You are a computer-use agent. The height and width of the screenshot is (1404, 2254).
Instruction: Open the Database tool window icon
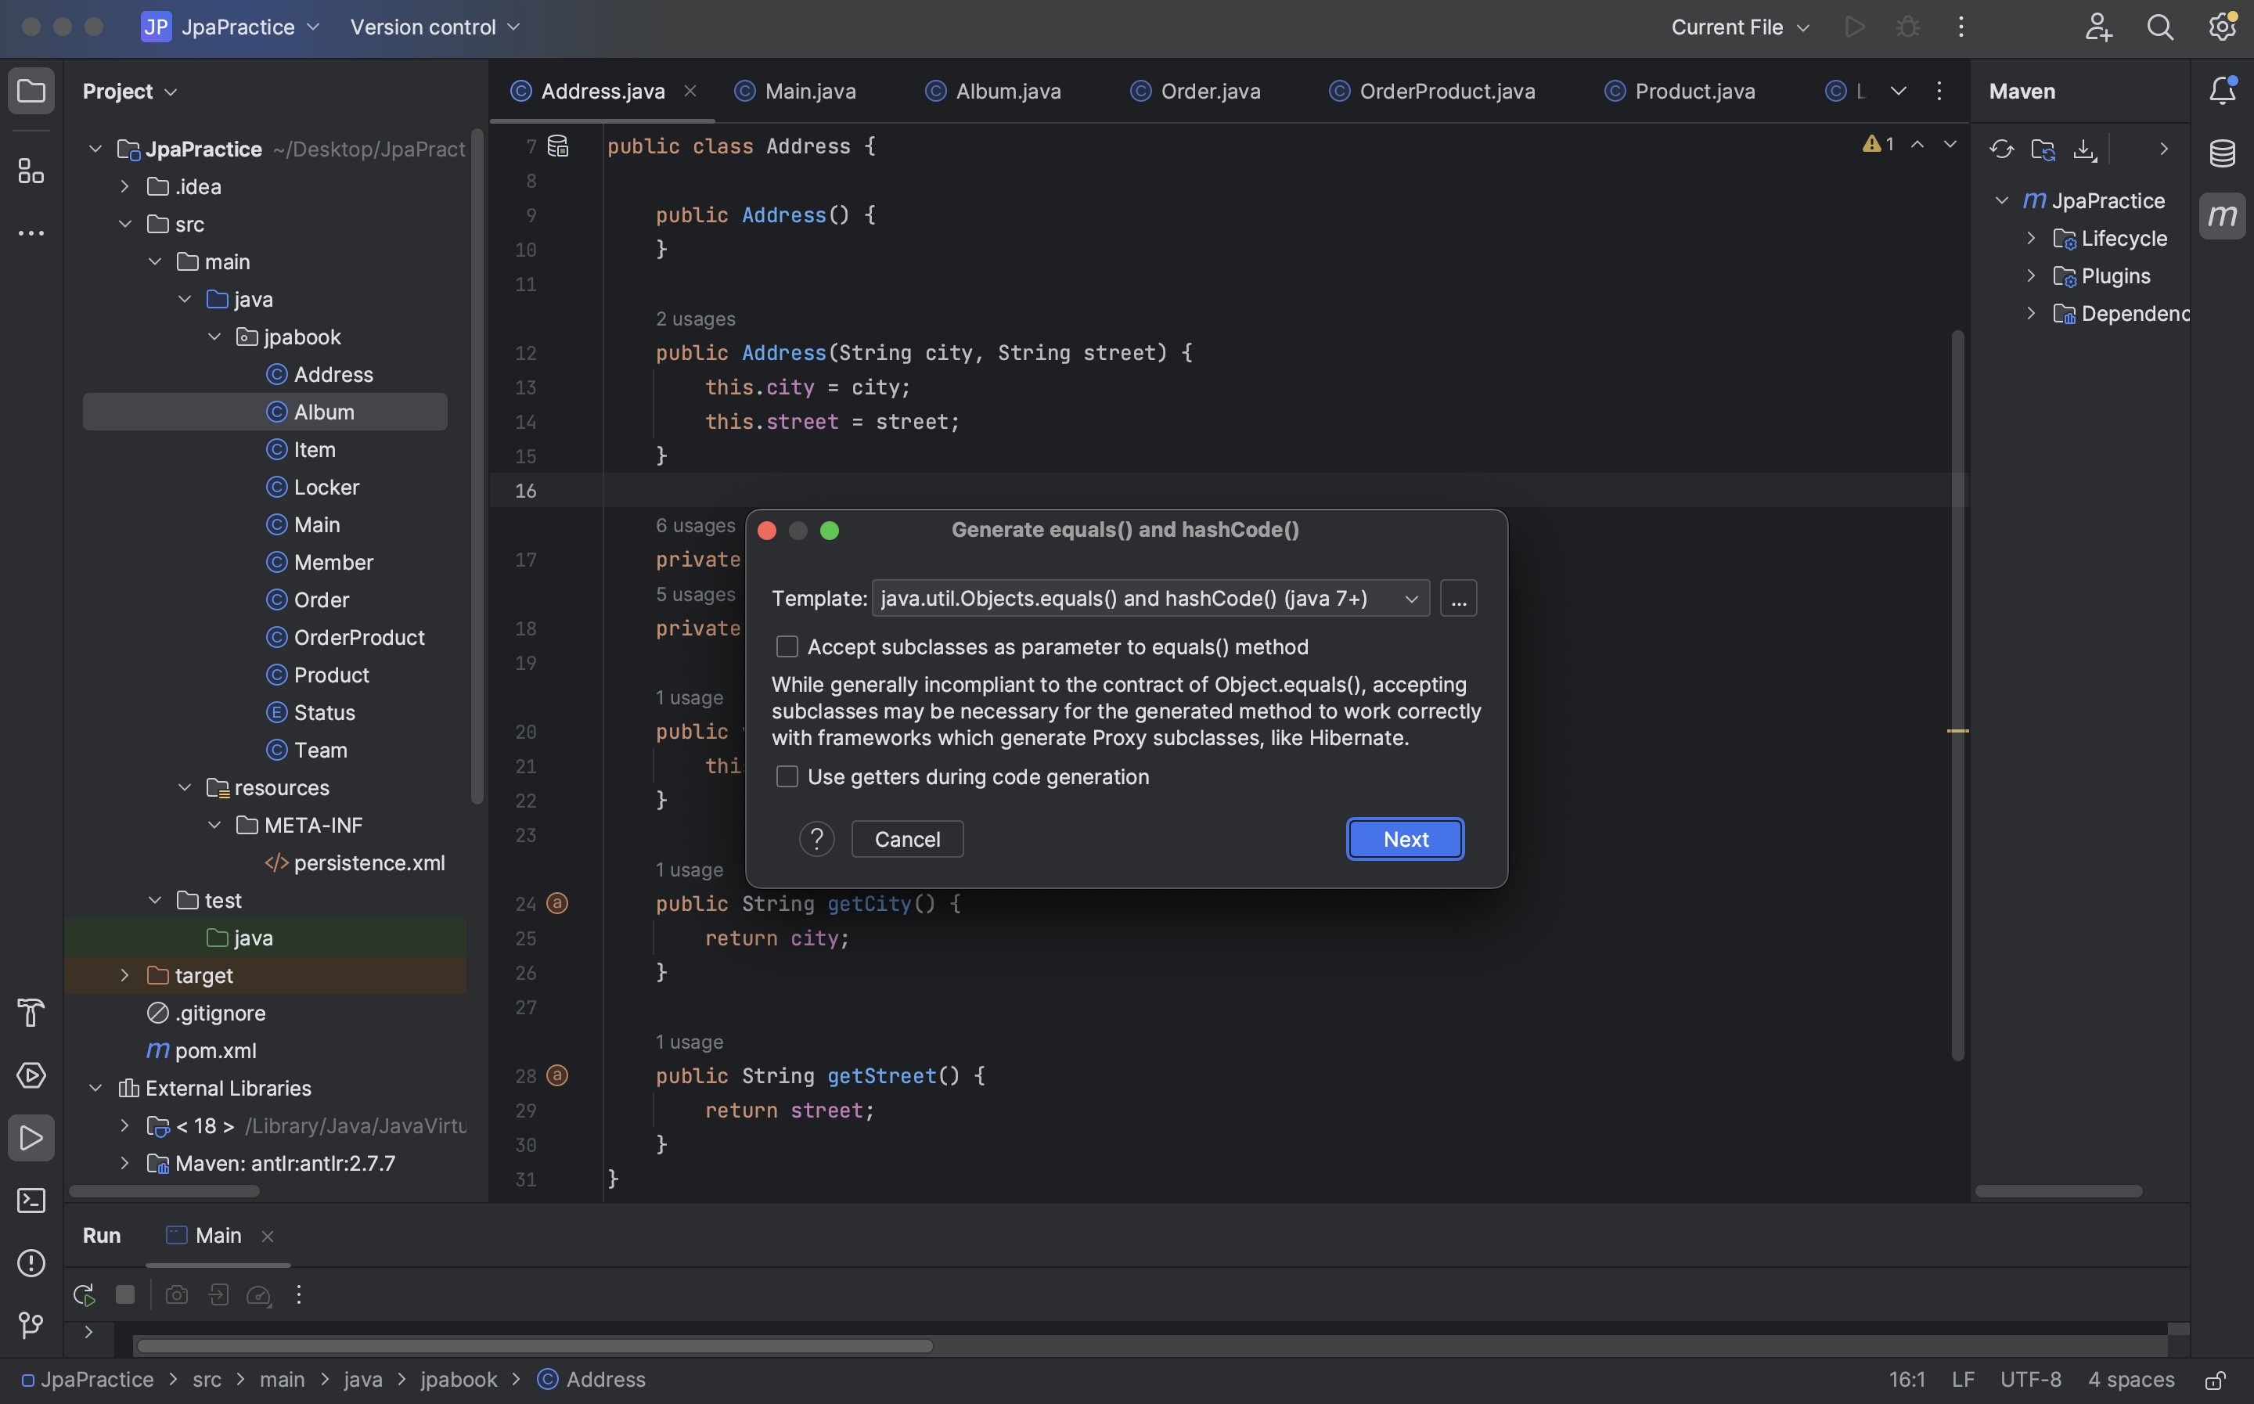point(2221,153)
